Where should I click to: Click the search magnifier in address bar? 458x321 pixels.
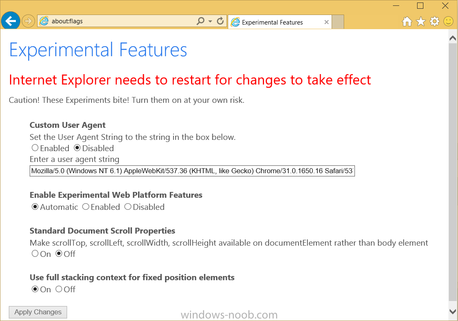200,21
